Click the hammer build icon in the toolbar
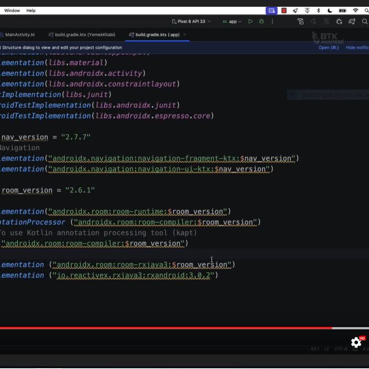 point(300,22)
